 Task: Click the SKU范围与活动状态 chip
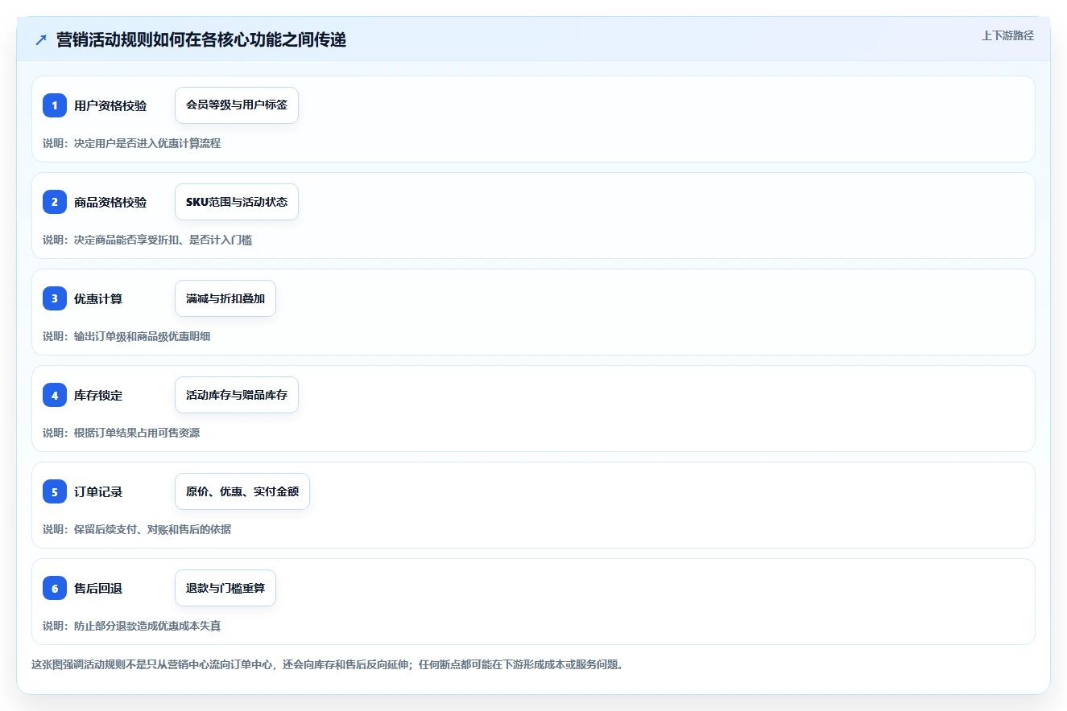click(237, 202)
